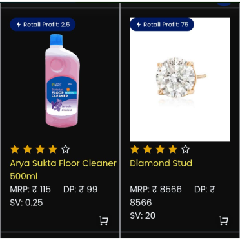The image size is (240, 240).
Task: Click lightning icon on Retail Profit 75 badge
Action: [139, 25]
